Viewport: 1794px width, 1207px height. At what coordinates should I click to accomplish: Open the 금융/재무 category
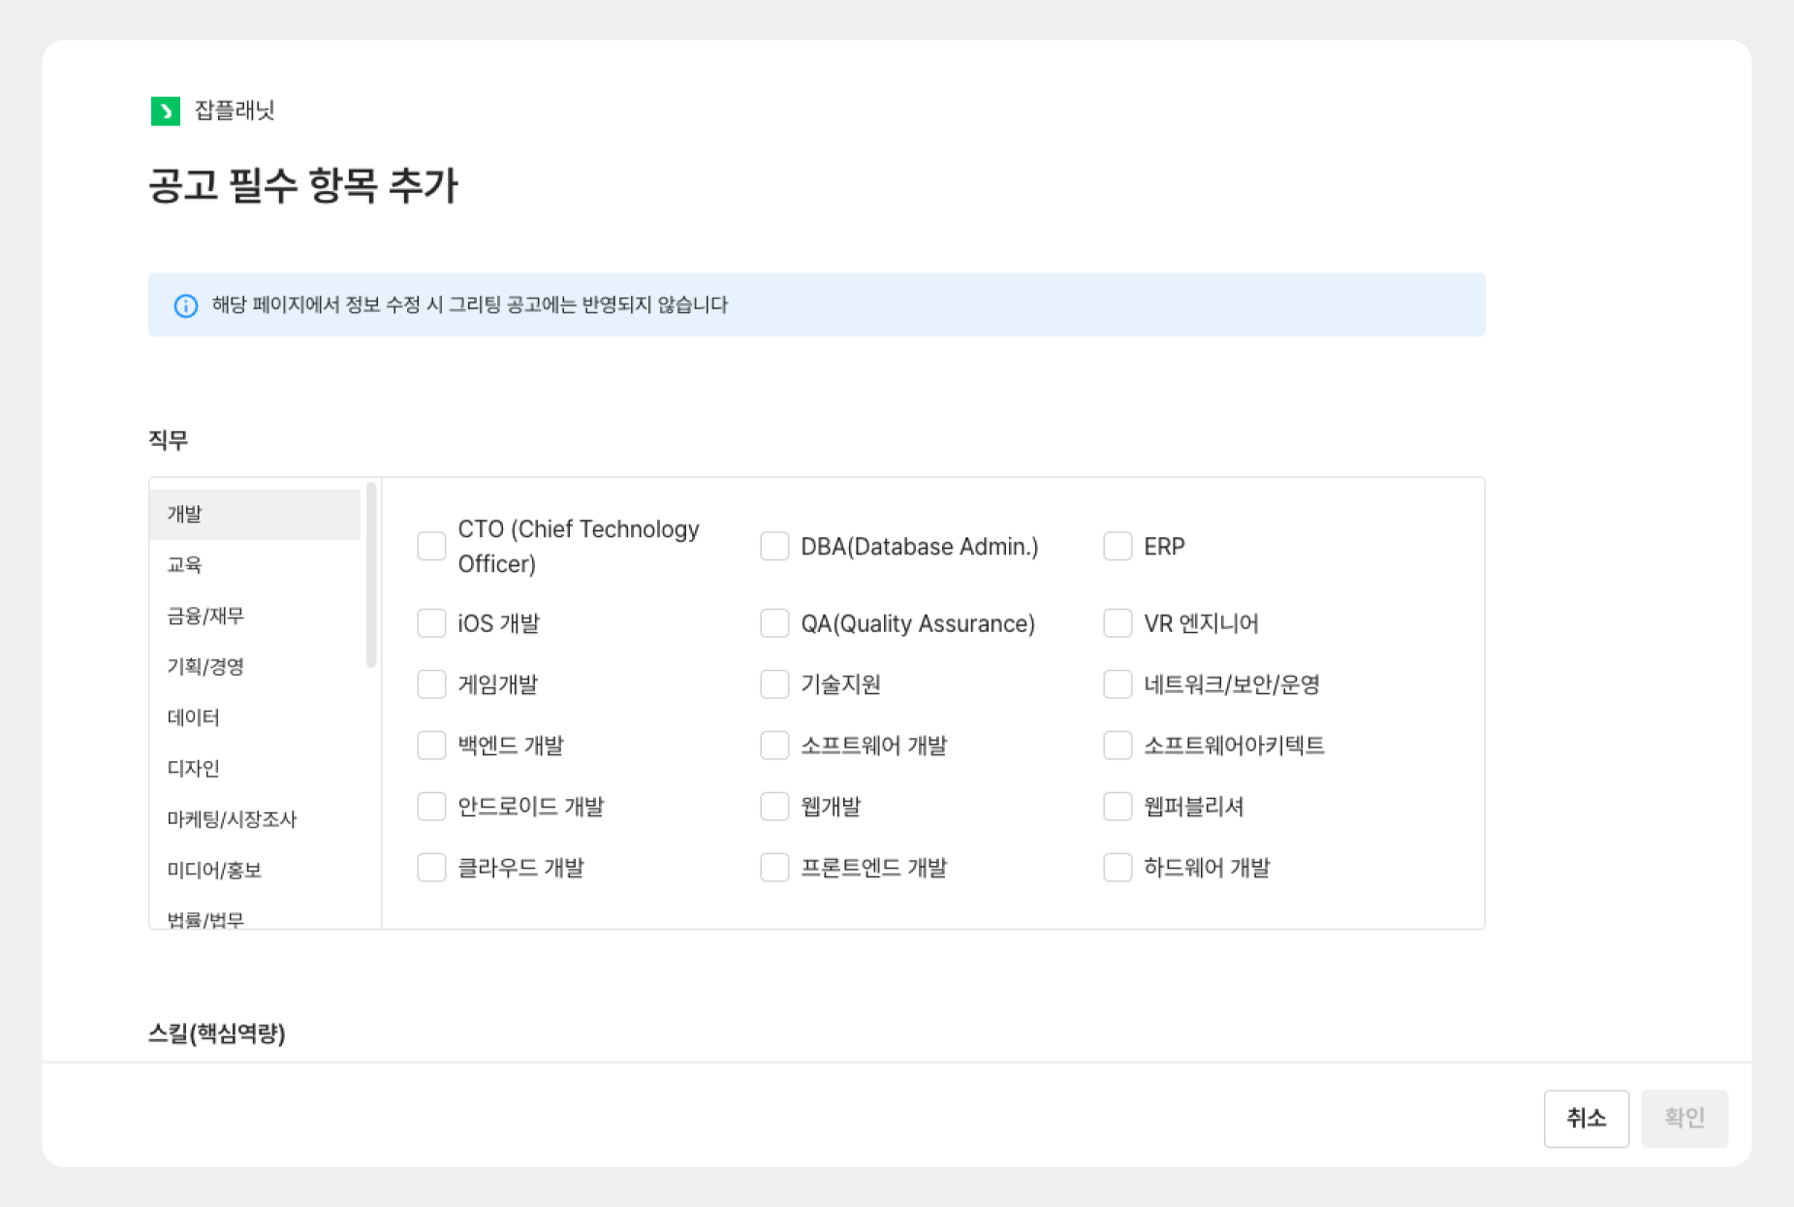tap(255, 616)
